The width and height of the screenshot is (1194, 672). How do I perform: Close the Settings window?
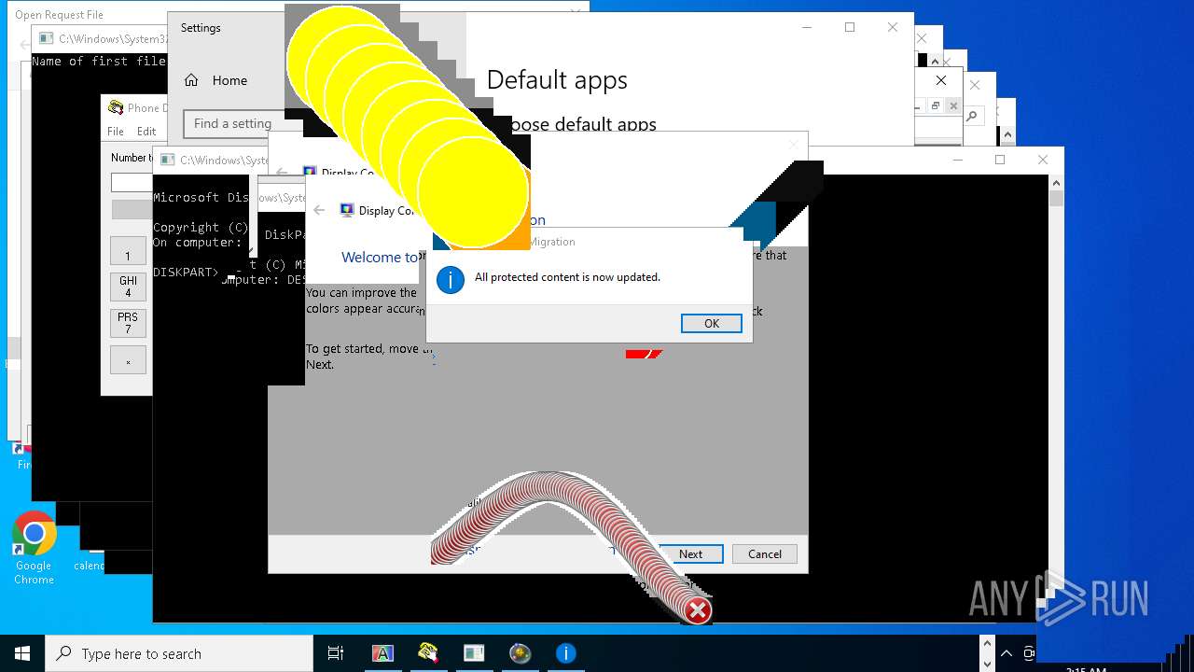click(893, 28)
